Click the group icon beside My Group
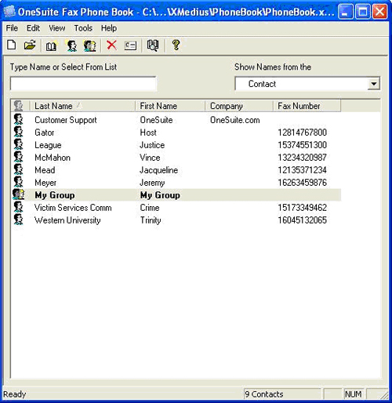This screenshot has width=392, height=403. pyautogui.click(x=18, y=194)
